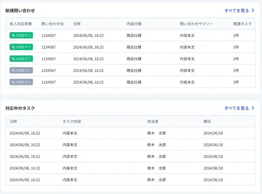Click the 関連タスク column header
The image size is (262, 194).
tap(242, 24)
